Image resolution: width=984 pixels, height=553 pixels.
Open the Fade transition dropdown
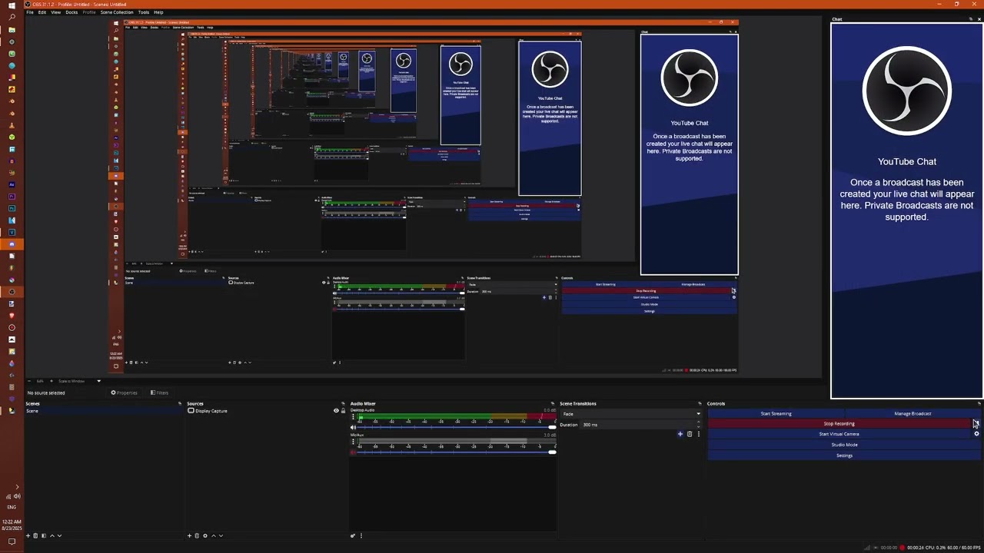pyautogui.click(x=630, y=414)
